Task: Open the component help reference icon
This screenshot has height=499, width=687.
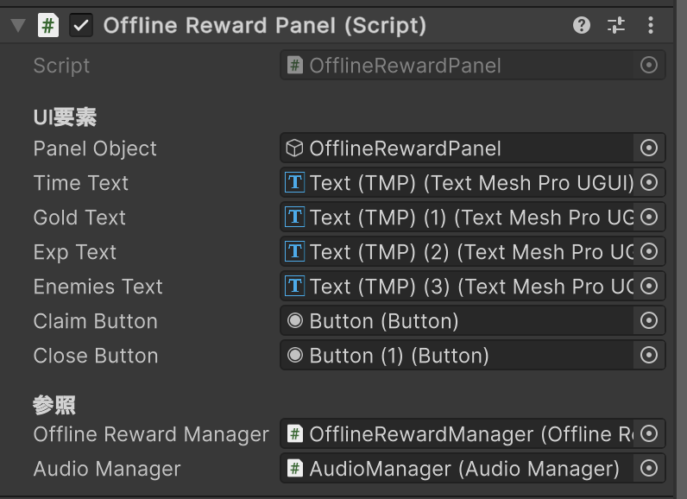Action: [x=582, y=26]
